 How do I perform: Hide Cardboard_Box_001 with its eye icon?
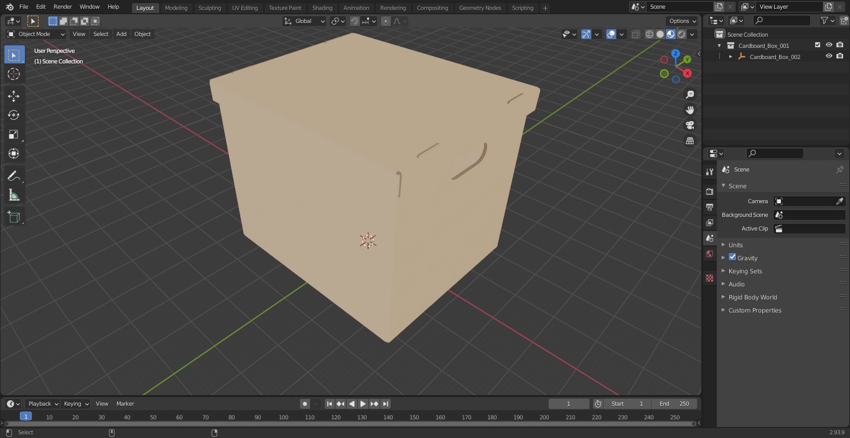(829, 45)
